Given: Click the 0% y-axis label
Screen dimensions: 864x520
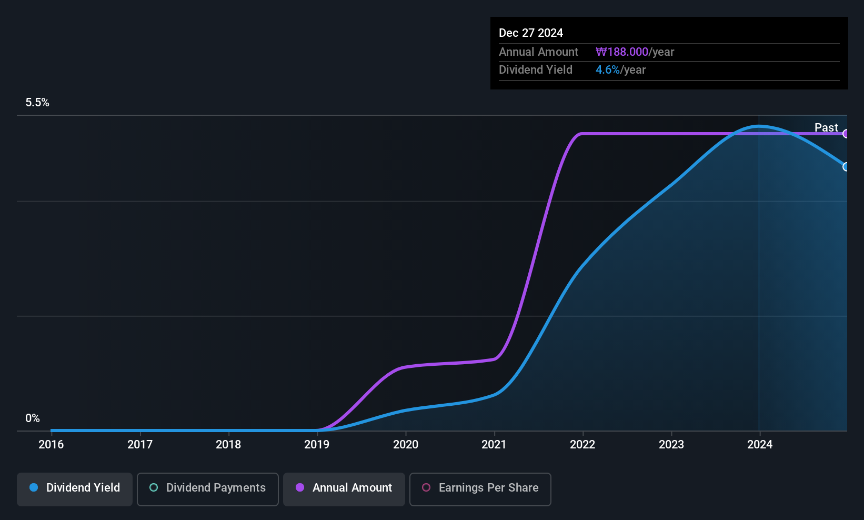Looking at the screenshot, I should pyautogui.click(x=33, y=418).
